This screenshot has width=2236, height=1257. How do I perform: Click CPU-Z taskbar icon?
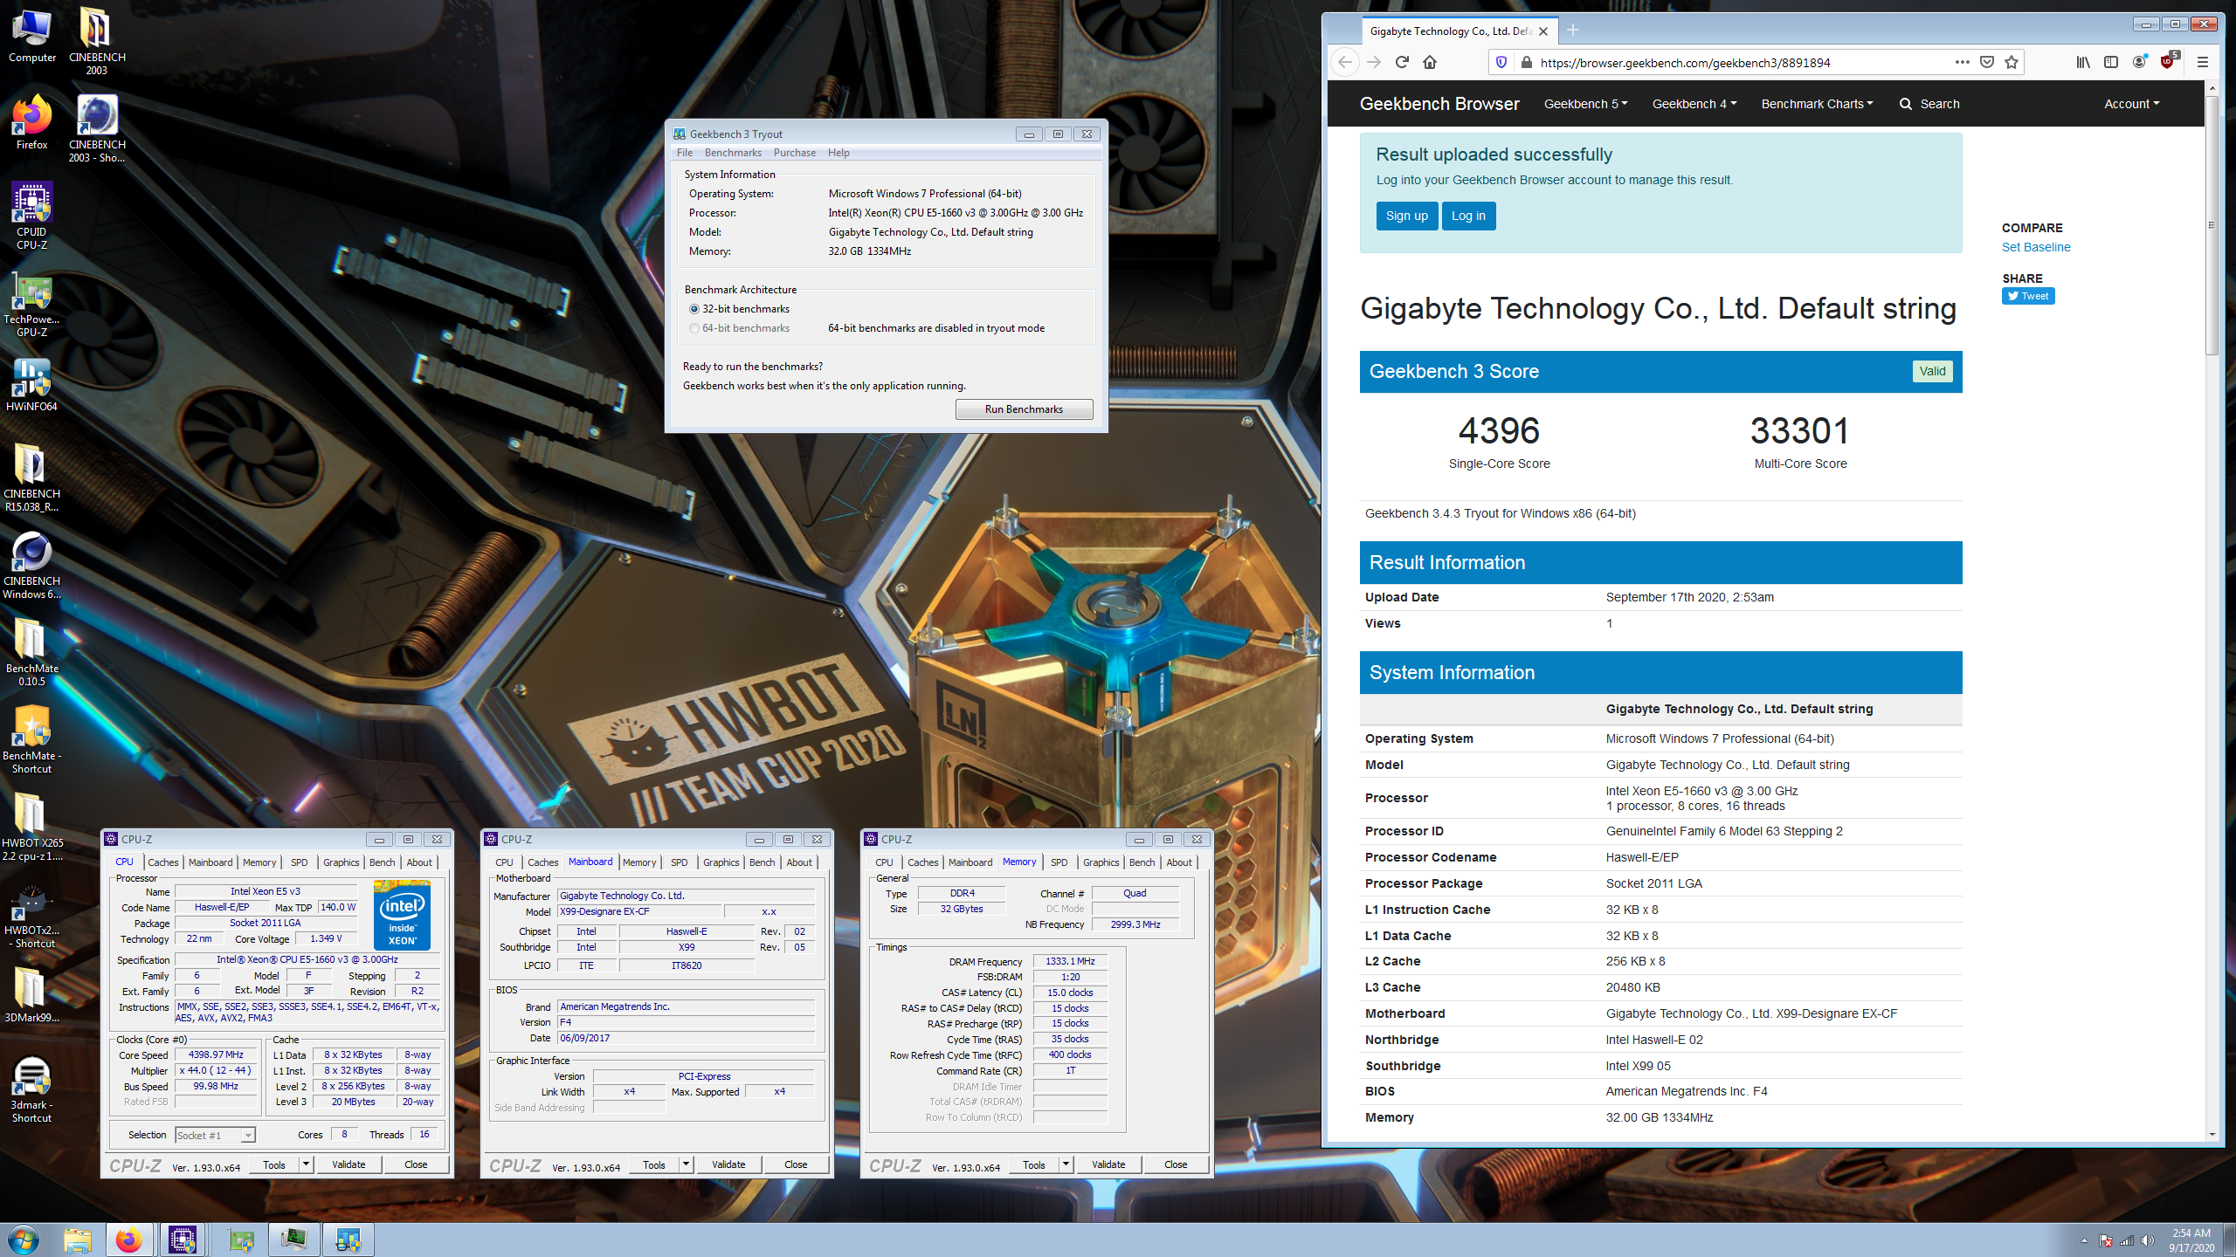click(x=183, y=1240)
